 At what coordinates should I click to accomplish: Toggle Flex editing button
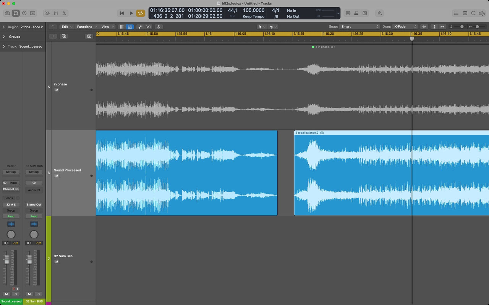pos(148,27)
